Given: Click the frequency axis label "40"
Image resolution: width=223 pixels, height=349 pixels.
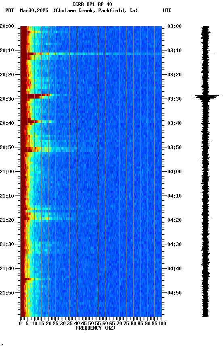Looking at the screenshot, I should (77, 324).
